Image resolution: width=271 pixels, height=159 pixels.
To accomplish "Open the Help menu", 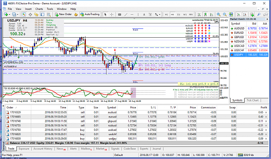I will (x=73, y=9).
